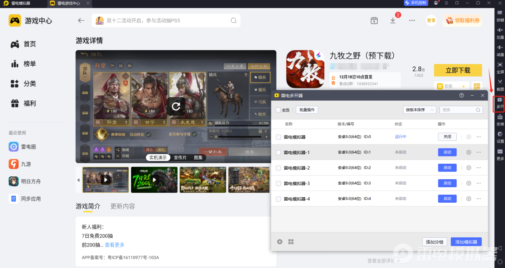Click 启动 for 雷电模拟器-4
The width and height of the screenshot is (505, 268).
(447, 199)
